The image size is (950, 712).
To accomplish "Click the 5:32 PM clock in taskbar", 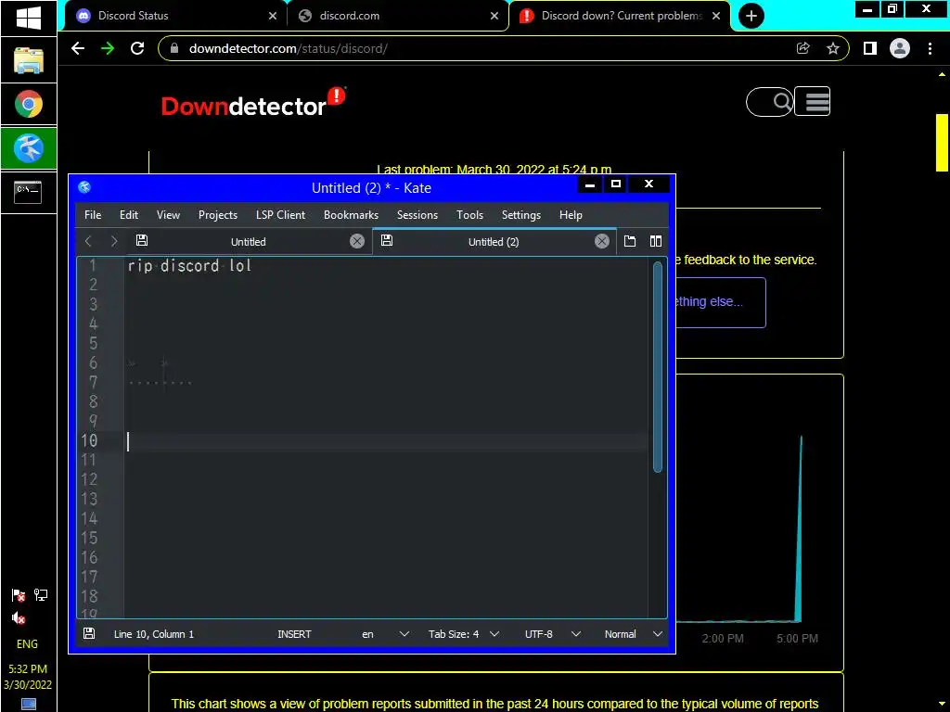I will [28, 668].
